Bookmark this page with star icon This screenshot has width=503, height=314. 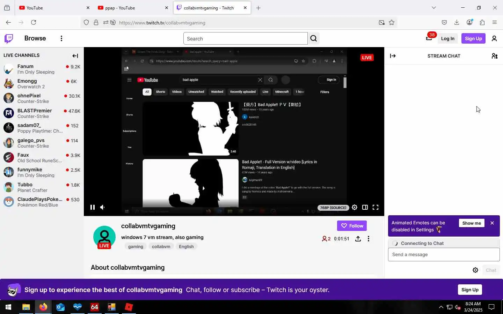click(x=392, y=23)
